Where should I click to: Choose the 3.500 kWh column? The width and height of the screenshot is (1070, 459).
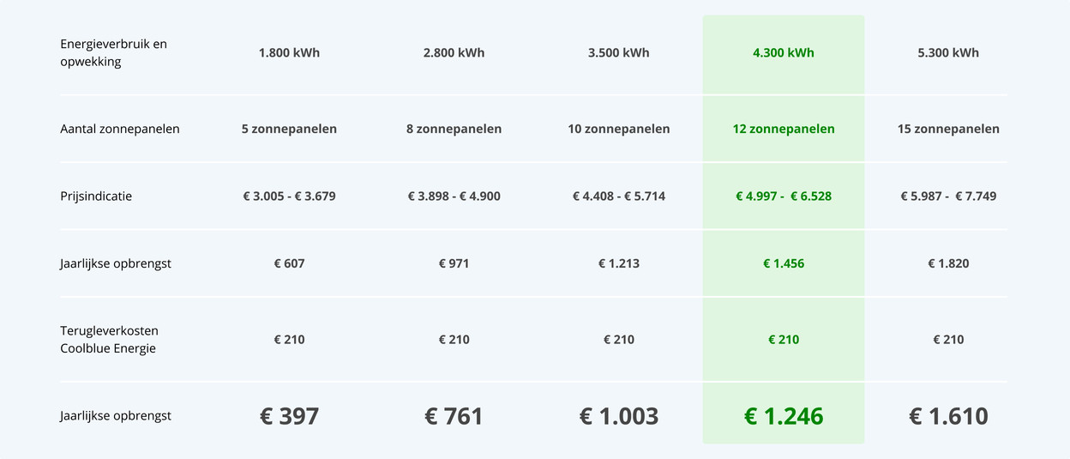point(618,53)
